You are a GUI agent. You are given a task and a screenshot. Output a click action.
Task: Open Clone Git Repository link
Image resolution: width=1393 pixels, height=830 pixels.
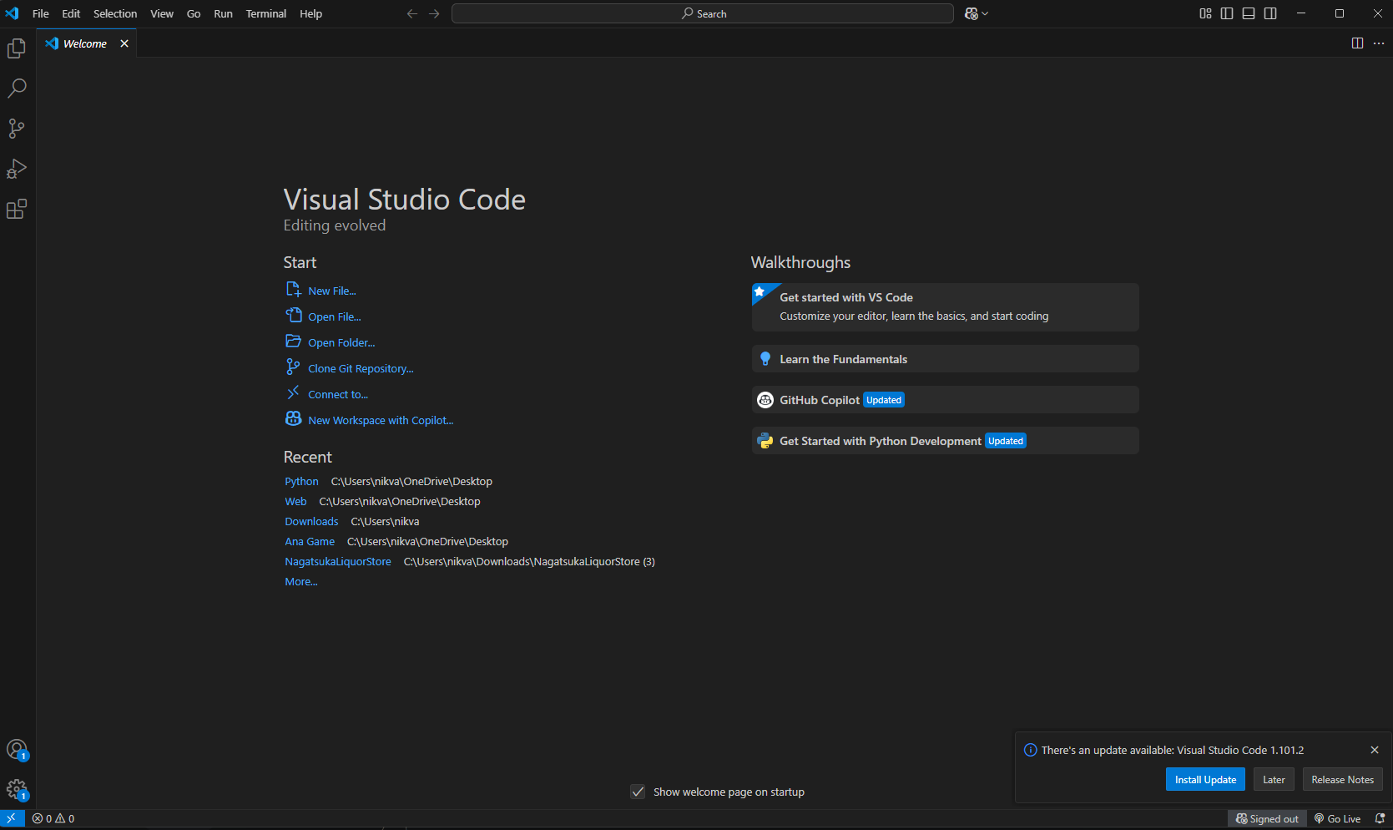click(x=360, y=367)
